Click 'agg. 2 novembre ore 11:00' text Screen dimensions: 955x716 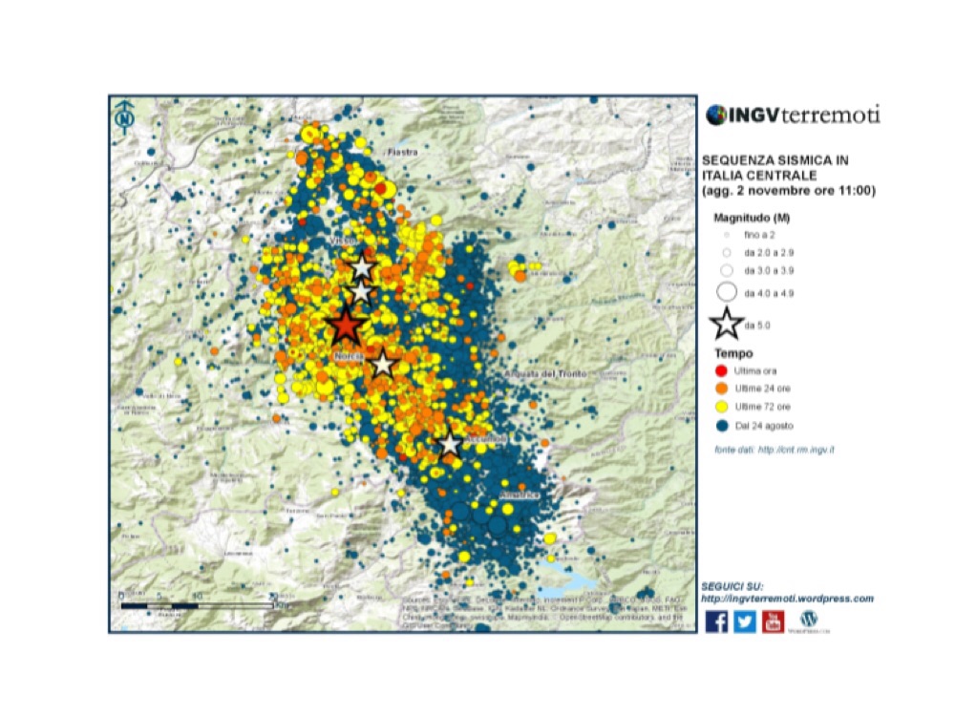(789, 191)
